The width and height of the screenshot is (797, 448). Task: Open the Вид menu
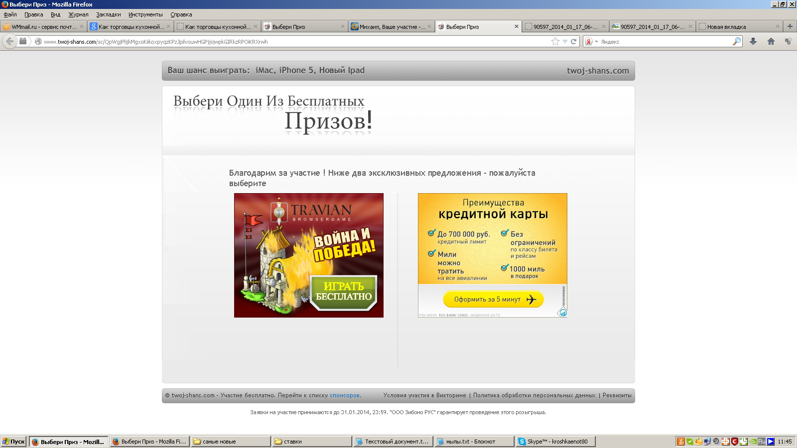56,14
